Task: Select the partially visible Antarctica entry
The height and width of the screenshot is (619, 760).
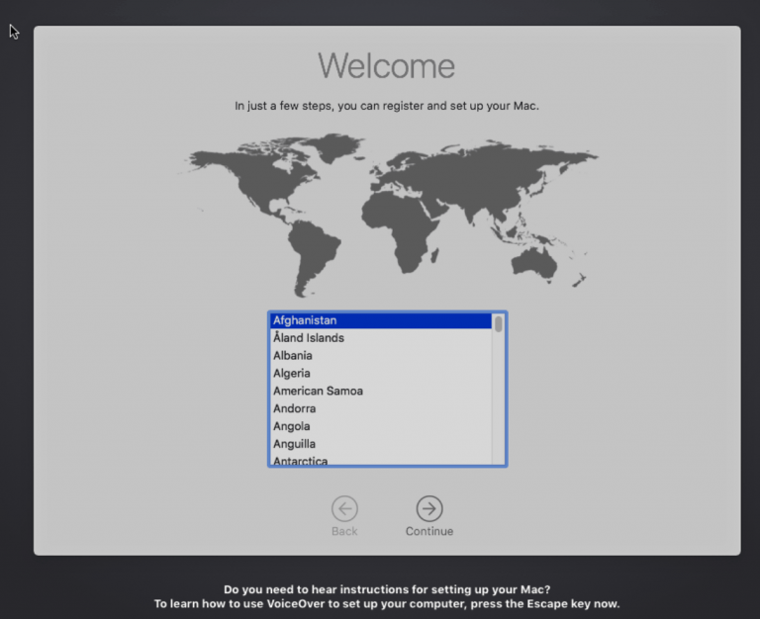Action: [301, 461]
